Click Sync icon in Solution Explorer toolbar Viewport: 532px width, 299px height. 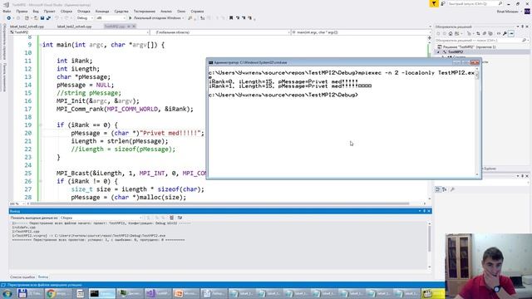click(x=478, y=33)
